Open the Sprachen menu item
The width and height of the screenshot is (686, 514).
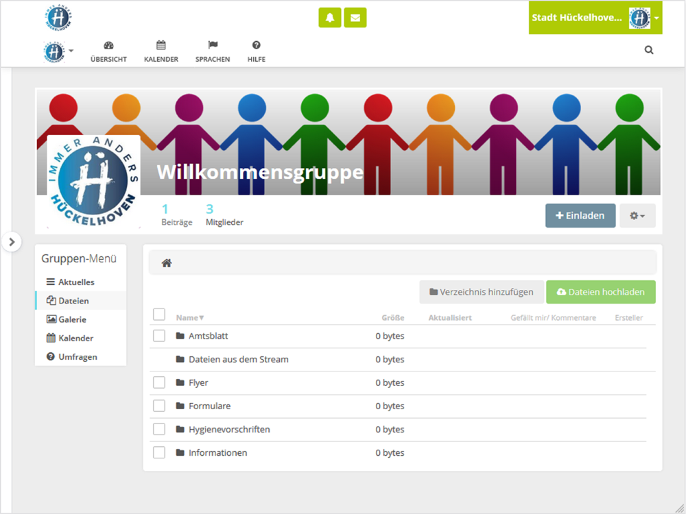click(x=213, y=51)
